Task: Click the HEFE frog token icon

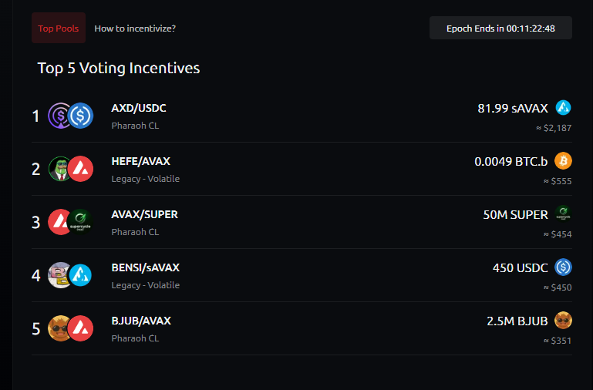Action: (x=59, y=169)
